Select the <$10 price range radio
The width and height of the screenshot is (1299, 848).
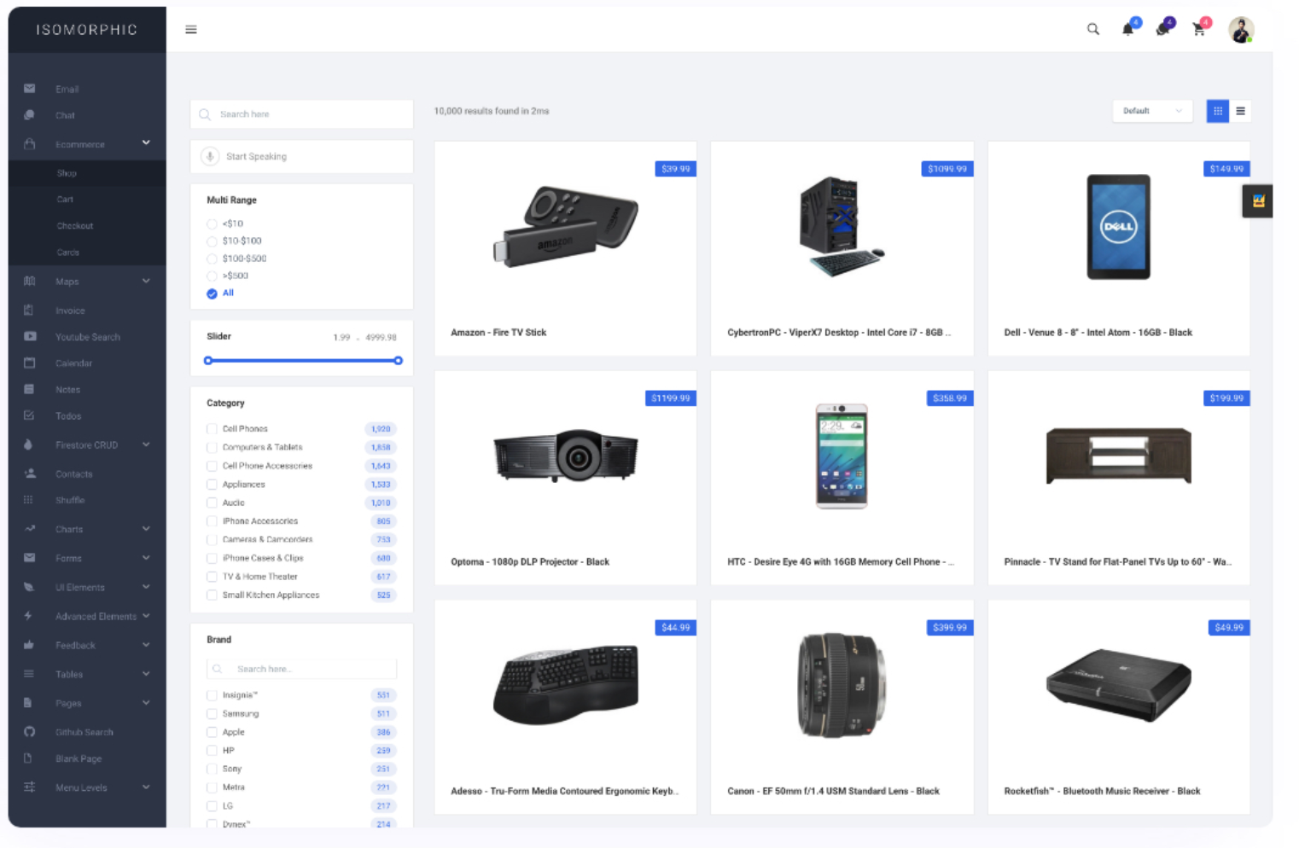coord(212,224)
